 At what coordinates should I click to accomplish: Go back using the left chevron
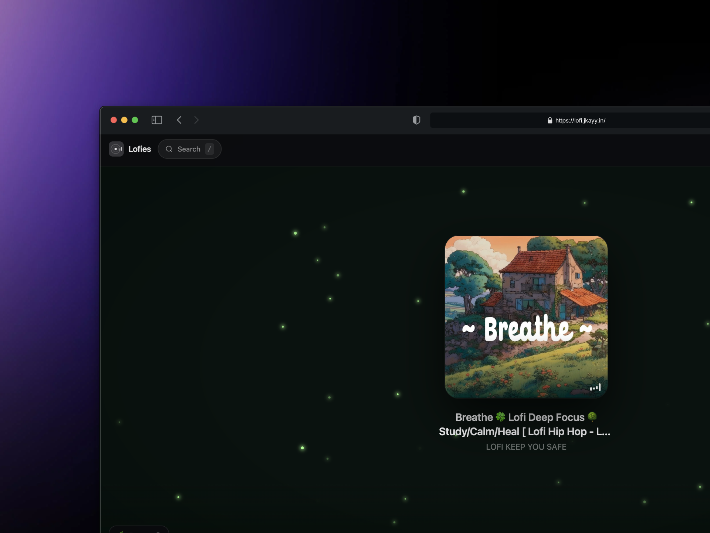click(x=179, y=120)
